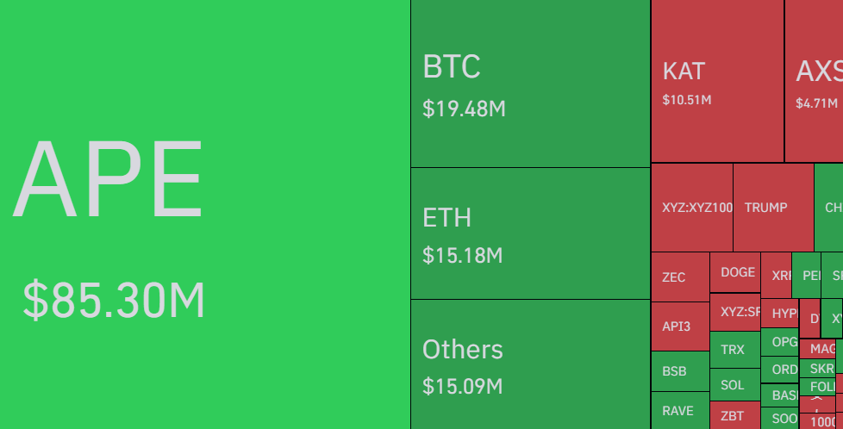Select the ZBT tile
The height and width of the screenshot is (429, 843).
coord(734,415)
